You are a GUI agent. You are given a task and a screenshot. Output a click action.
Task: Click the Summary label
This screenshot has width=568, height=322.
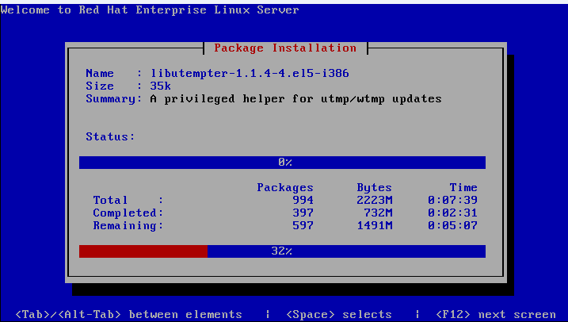(x=114, y=99)
